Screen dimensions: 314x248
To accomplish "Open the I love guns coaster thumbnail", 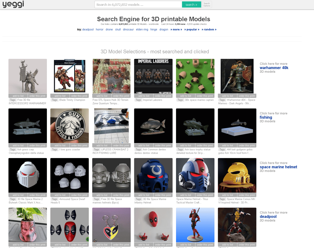I will pos(70,126).
